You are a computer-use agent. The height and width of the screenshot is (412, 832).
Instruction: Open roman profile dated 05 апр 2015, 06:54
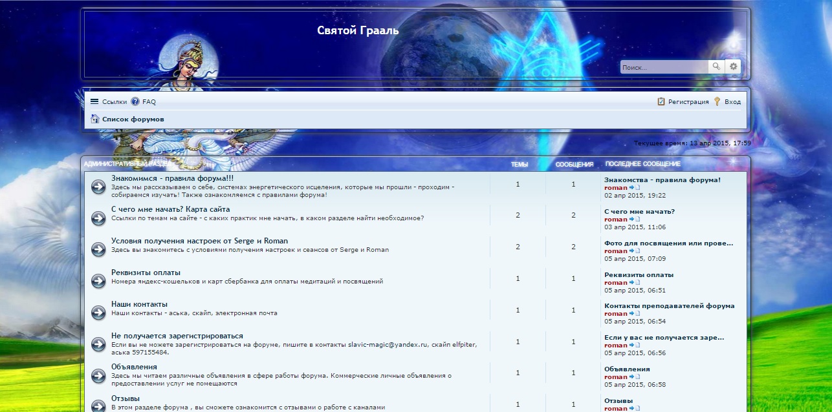616,313
